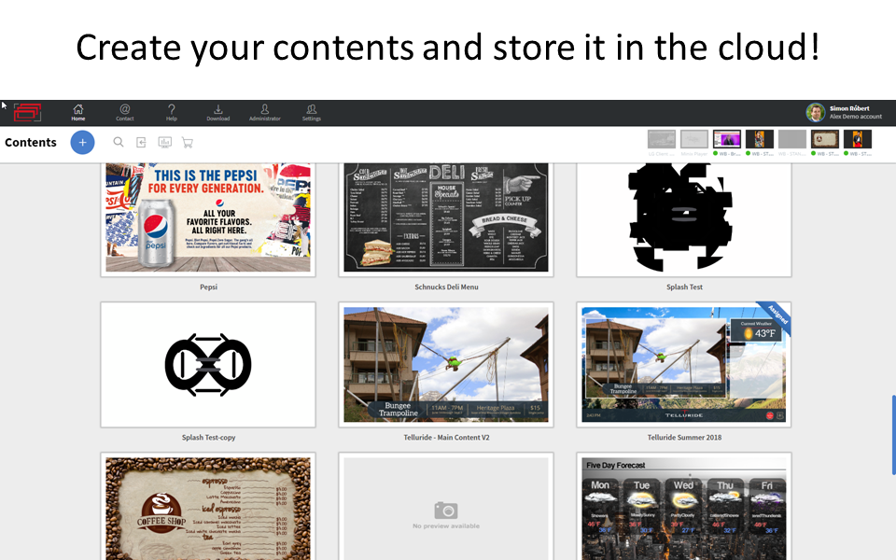Click the 'Pepsi' label text
The image size is (896, 560).
[x=208, y=287]
